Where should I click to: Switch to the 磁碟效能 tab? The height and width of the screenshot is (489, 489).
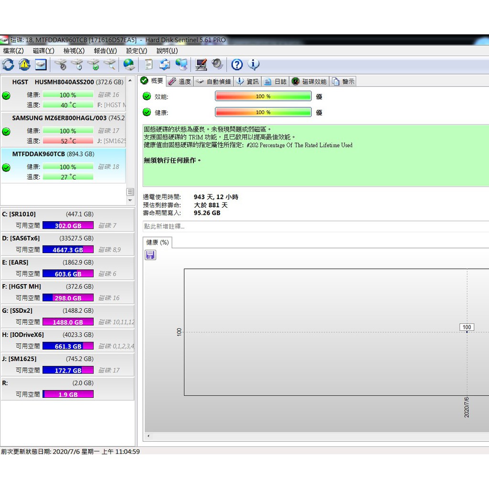(309, 82)
